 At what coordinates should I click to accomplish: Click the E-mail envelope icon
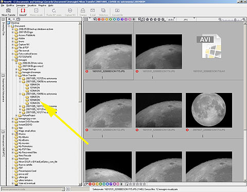[93, 12]
